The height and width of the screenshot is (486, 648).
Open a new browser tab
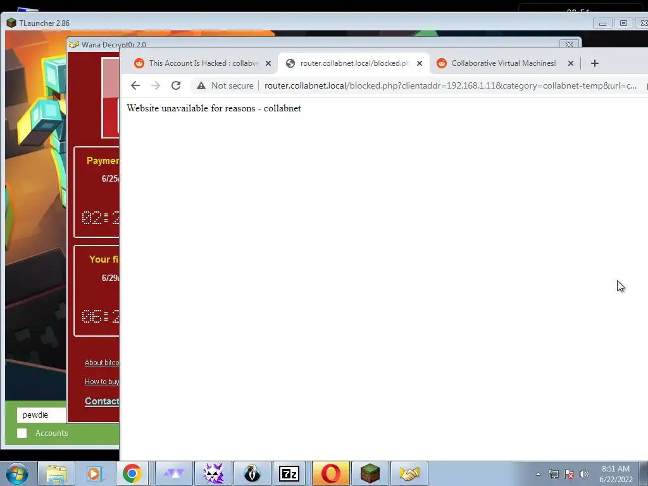pyautogui.click(x=595, y=63)
